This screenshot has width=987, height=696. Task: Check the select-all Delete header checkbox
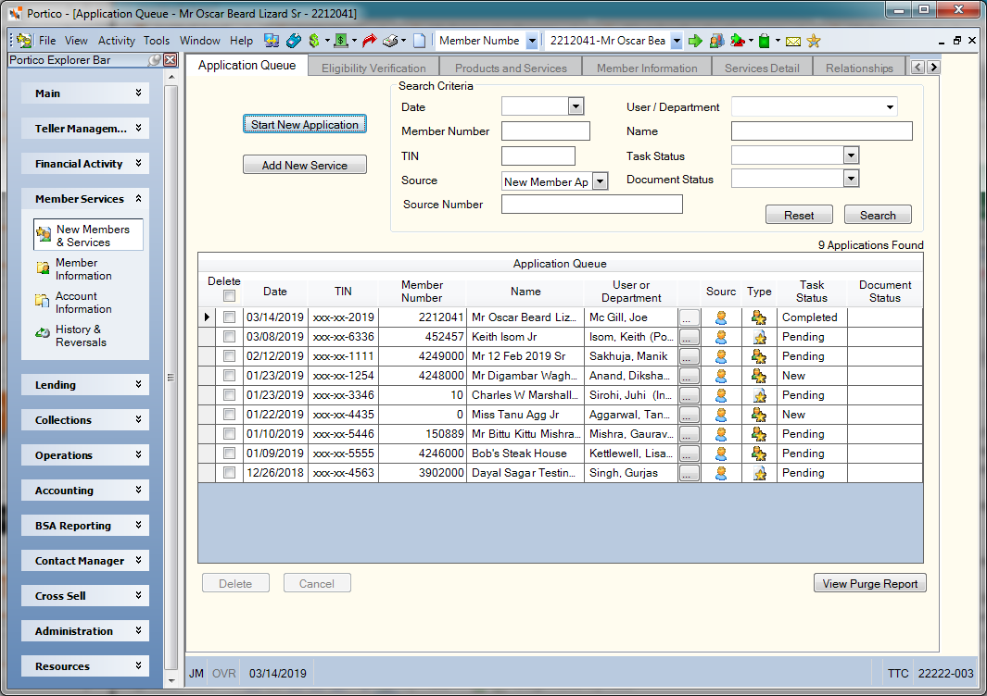click(x=229, y=295)
